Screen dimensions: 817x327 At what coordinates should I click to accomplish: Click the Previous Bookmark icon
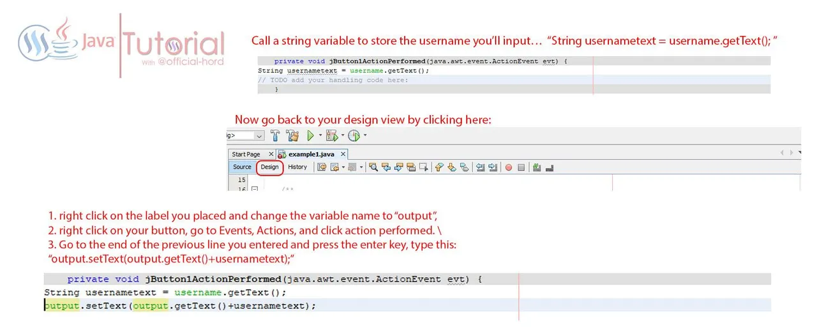pyautogui.click(x=438, y=167)
